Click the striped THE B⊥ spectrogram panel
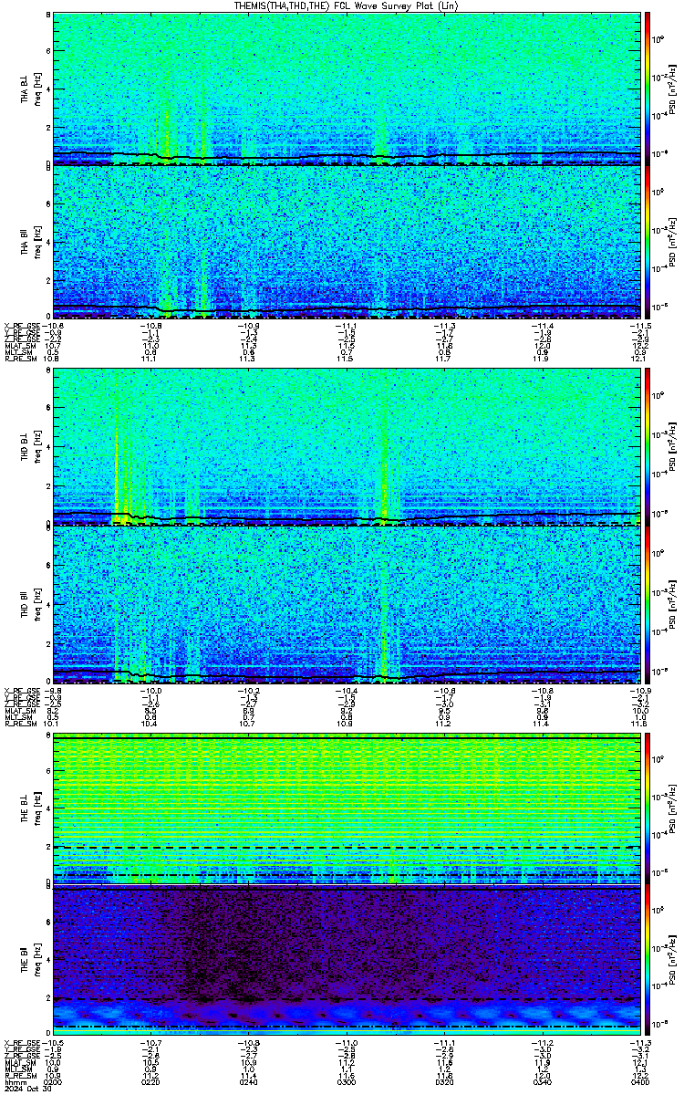This screenshot has width=684, height=1095. pyautogui.click(x=347, y=810)
